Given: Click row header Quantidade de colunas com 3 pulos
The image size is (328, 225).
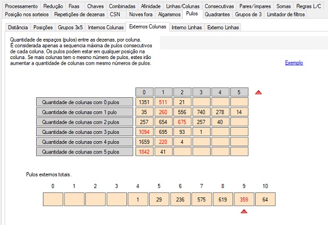Looking at the screenshot, I should tap(85, 132).
